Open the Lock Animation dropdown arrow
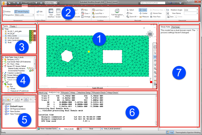The width and height of the screenshot is (202, 135). 108,17
